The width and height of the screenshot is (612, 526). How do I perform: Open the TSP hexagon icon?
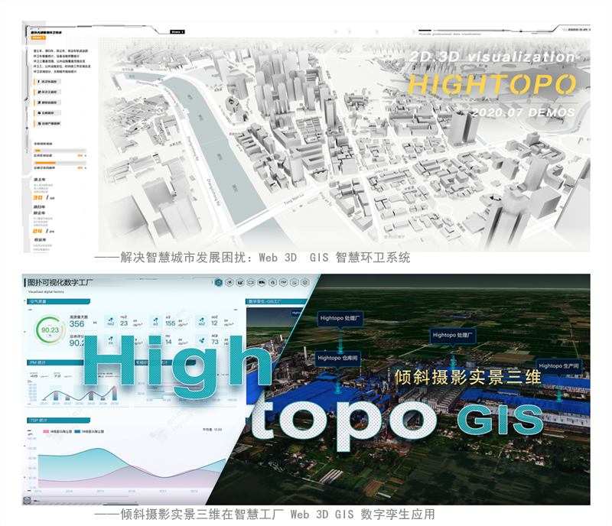click(283, 283)
